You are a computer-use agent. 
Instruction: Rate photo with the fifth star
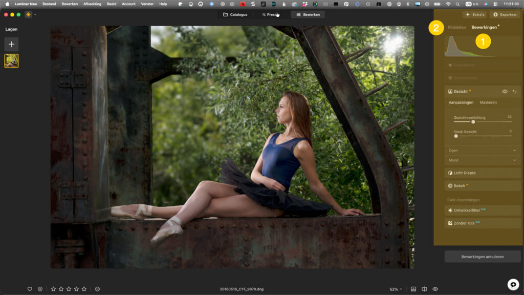[x=84, y=289]
